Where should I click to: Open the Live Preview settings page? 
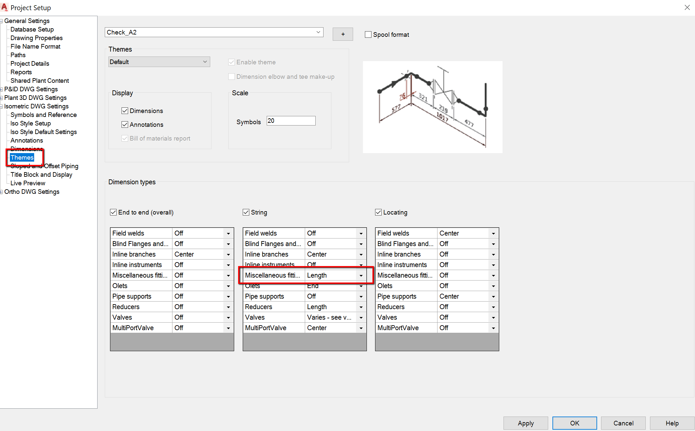point(27,183)
